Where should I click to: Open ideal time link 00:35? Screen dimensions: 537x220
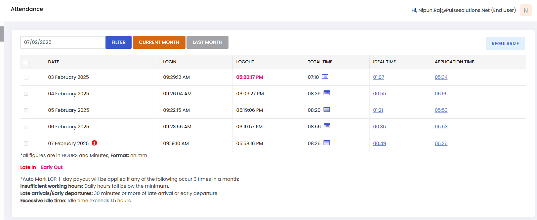tap(379, 127)
